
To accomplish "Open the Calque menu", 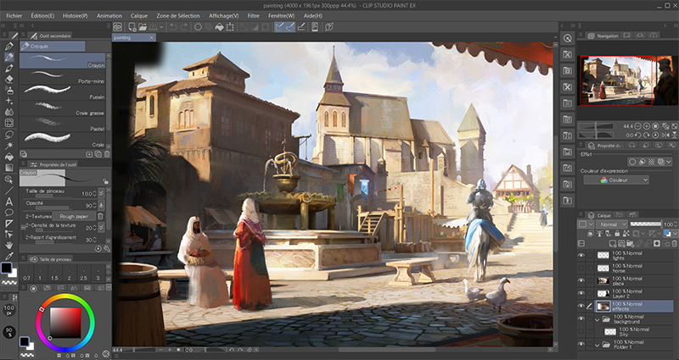I will click(x=141, y=15).
